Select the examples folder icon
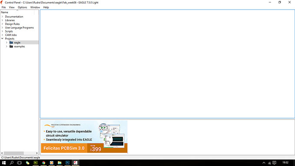295x166 pixels. click(x=11, y=46)
